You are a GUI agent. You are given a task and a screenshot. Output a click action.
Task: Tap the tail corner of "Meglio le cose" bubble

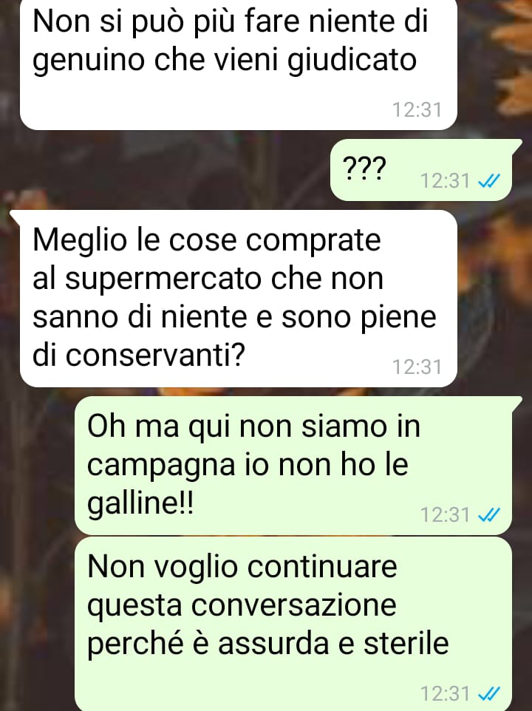pos(16,216)
